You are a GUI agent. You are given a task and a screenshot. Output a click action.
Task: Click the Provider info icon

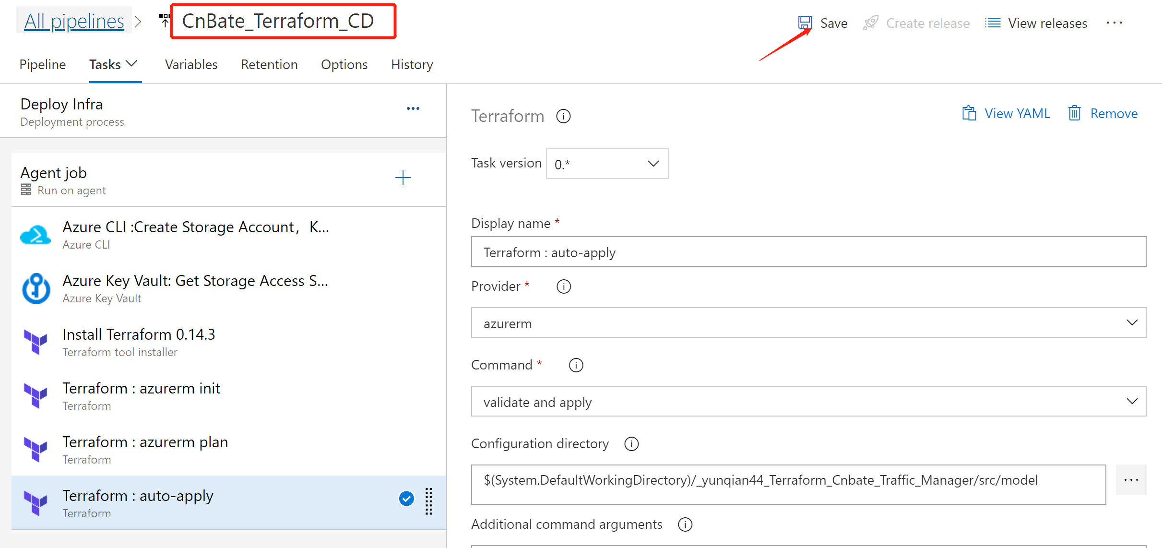[x=564, y=286]
